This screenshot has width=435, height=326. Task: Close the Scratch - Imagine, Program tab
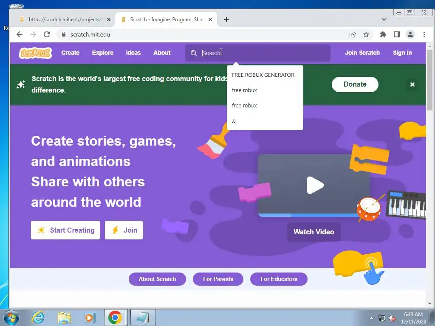tap(210, 20)
